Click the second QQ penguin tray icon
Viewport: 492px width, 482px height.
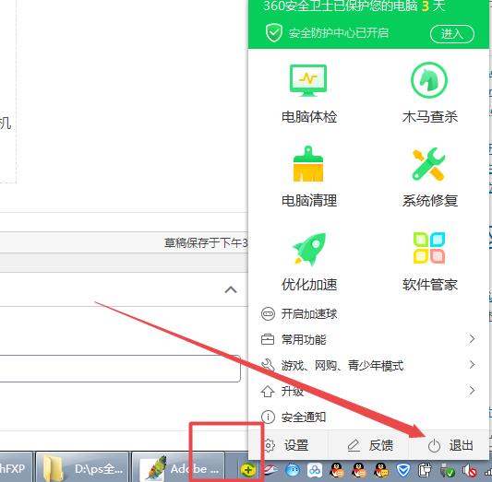[x=359, y=470]
